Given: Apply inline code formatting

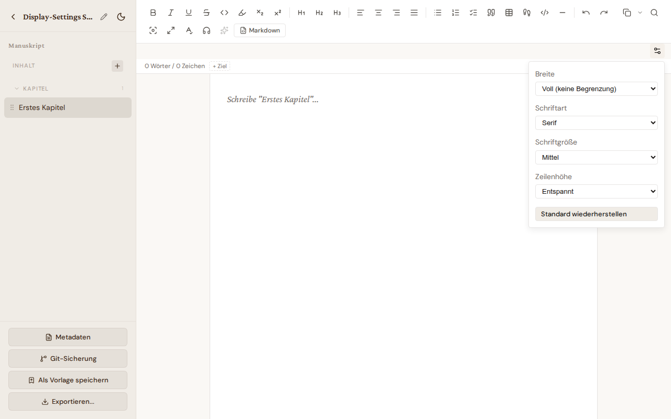Looking at the screenshot, I should tap(224, 13).
